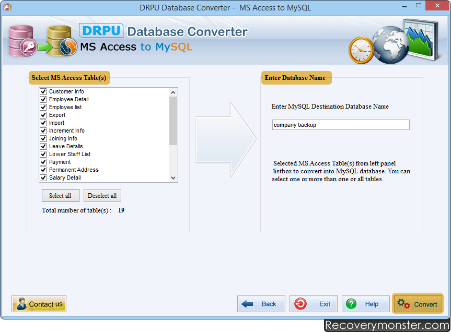Click the 'Salary Detail' table name
The height and width of the screenshot is (332, 451).
coord(65,178)
